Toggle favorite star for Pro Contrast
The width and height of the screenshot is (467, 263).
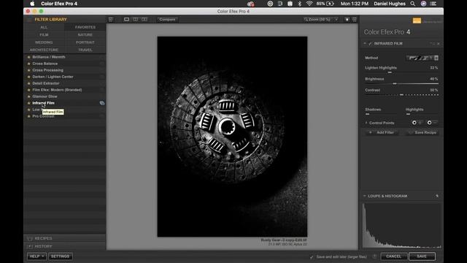tap(29, 116)
